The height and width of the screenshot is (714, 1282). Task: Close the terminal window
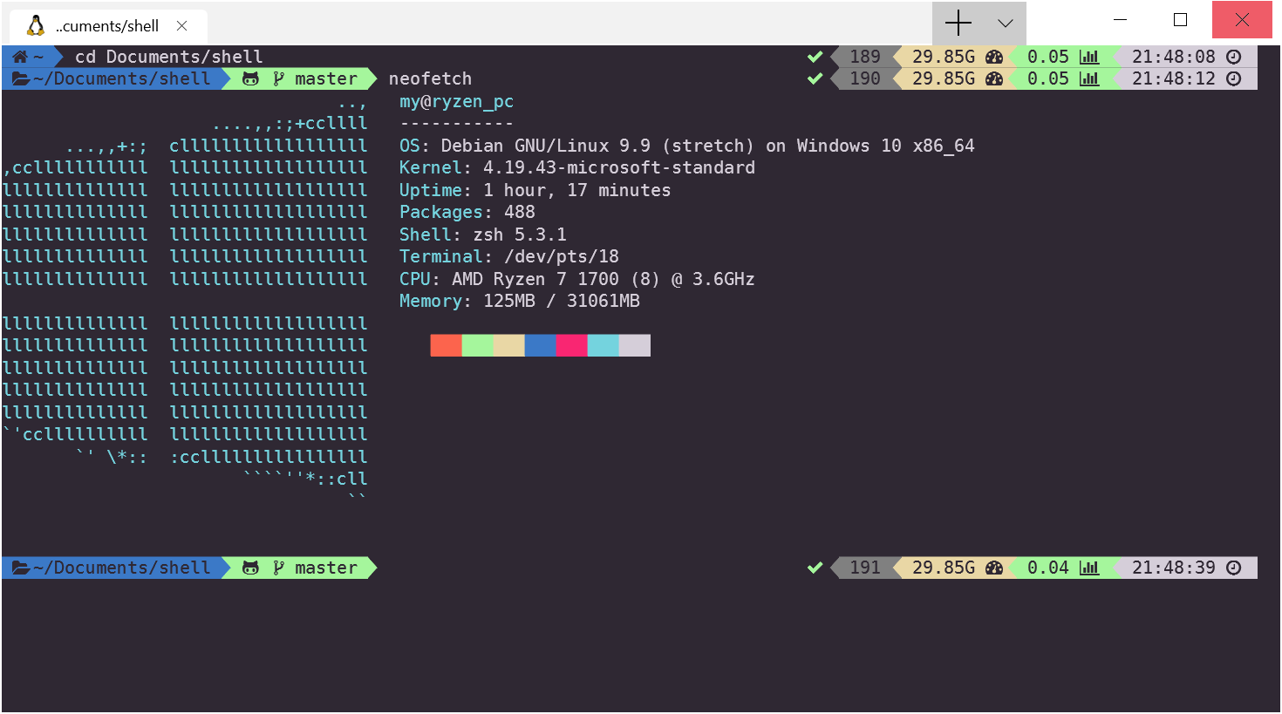(1242, 19)
